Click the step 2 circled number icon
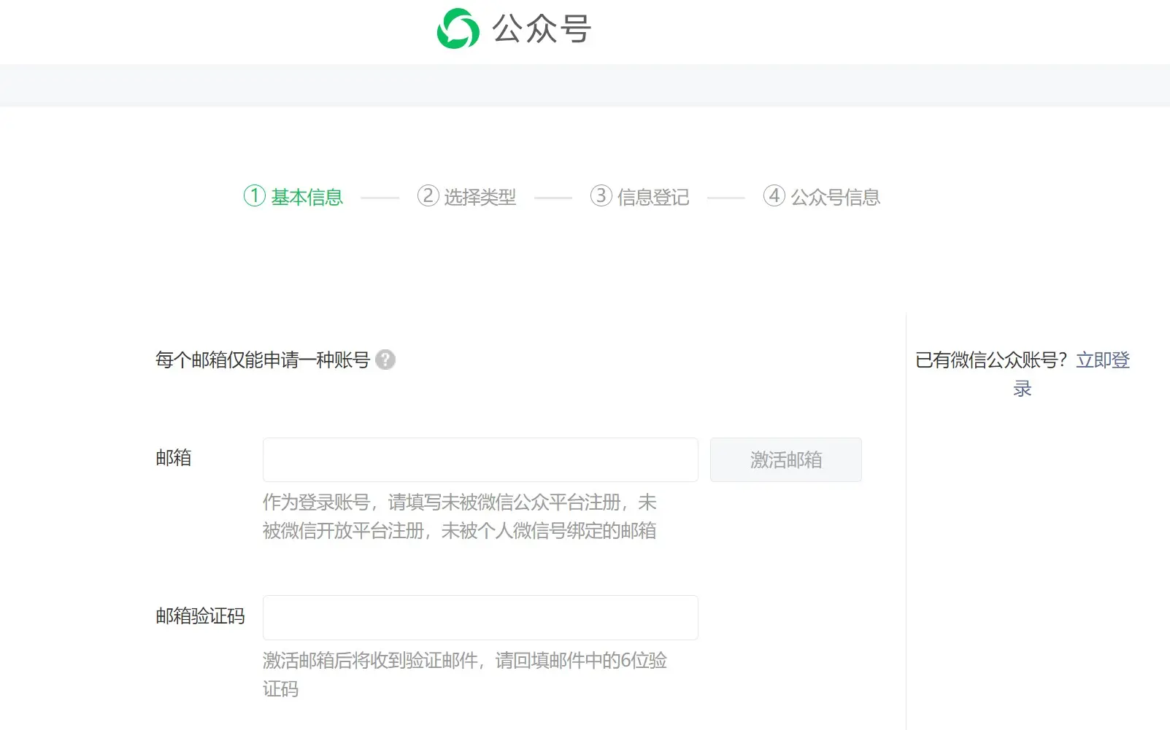Viewport: 1170px width, 730px height. pos(428,195)
